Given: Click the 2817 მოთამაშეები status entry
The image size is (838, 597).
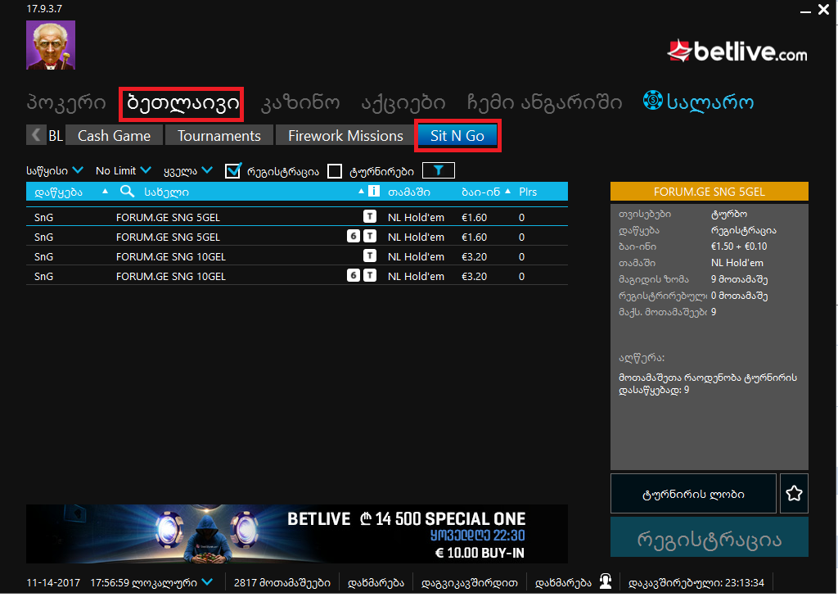Looking at the screenshot, I should point(282,582).
